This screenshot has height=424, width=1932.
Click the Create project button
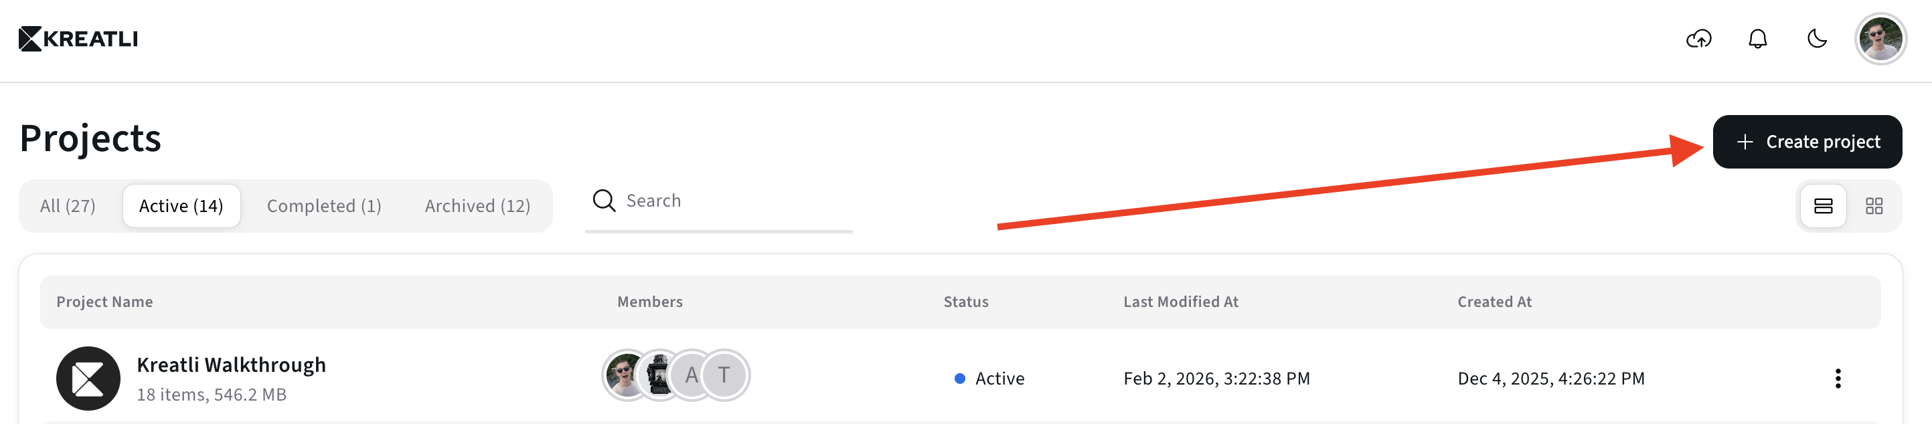(1807, 142)
